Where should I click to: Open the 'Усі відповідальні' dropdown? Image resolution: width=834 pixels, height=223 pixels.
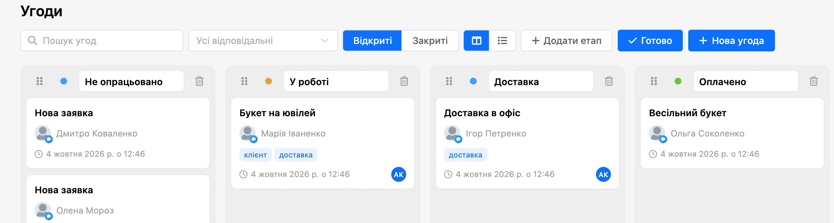tap(263, 41)
